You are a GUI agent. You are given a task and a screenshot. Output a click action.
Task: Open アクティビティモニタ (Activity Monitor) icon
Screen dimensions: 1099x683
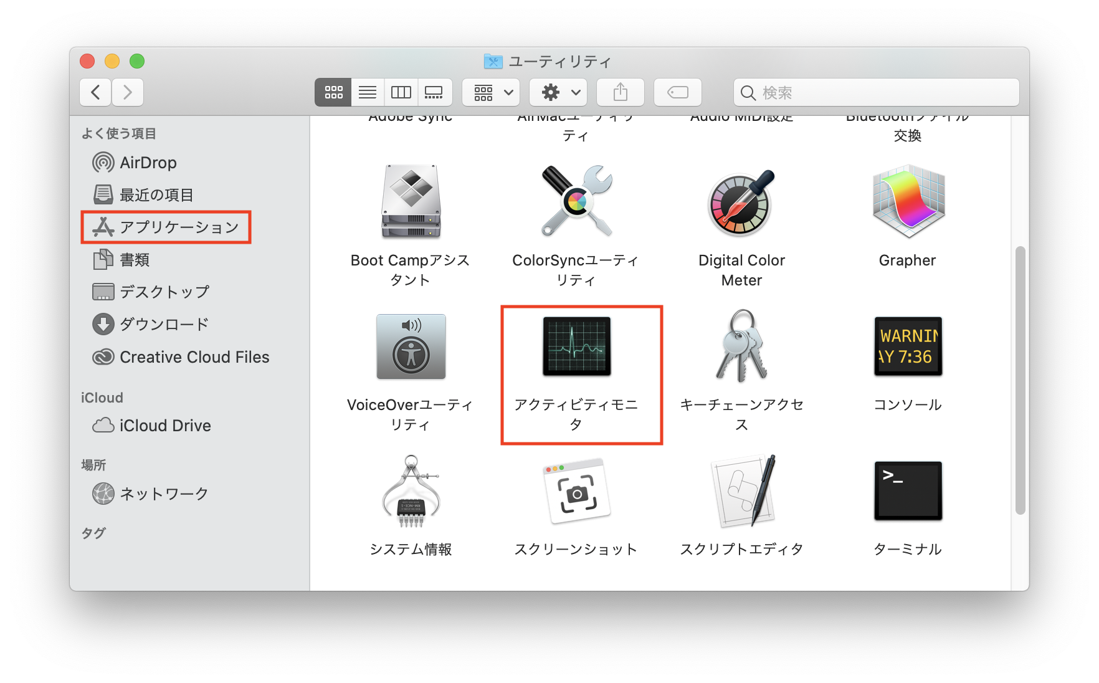[x=576, y=346]
